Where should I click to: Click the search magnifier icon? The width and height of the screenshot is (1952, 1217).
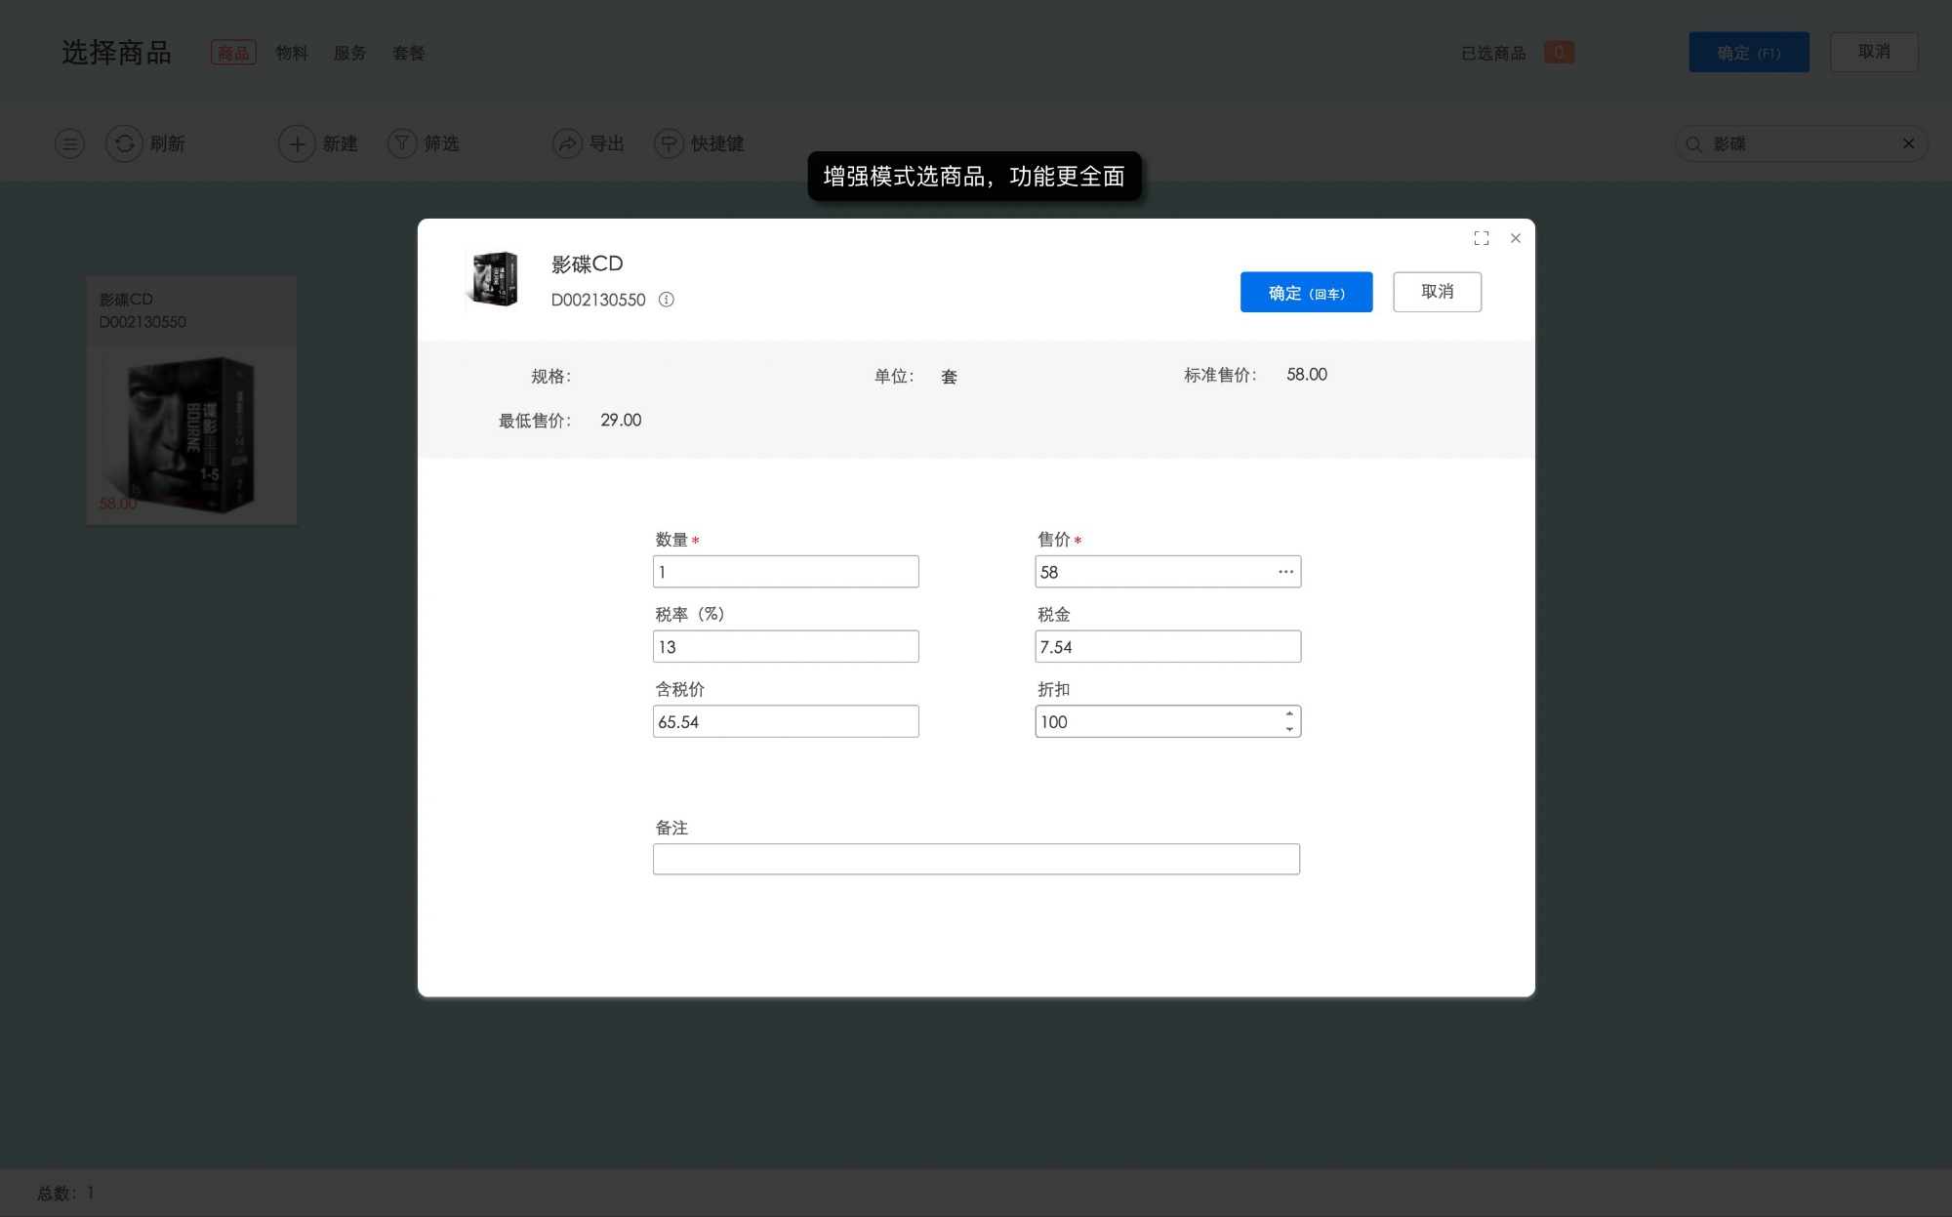click(x=1693, y=143)
